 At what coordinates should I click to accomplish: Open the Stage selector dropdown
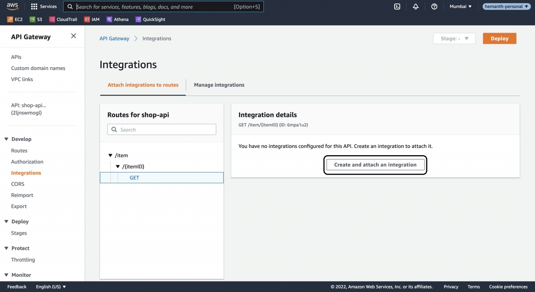click(x=454, y=38)
